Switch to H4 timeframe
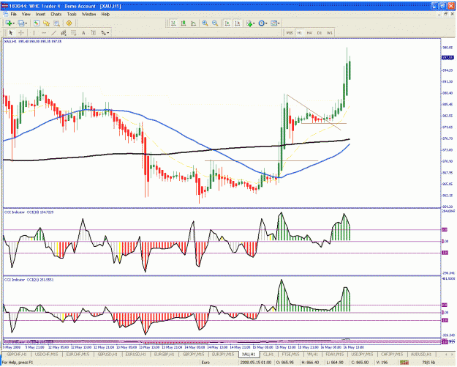This screenshot has height=367, width=457. (309, 33)
